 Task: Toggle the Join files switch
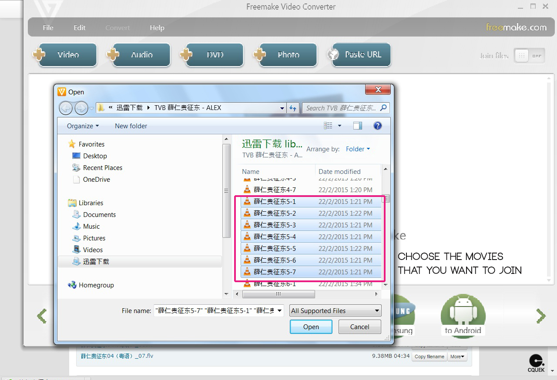tap(529, 56)
